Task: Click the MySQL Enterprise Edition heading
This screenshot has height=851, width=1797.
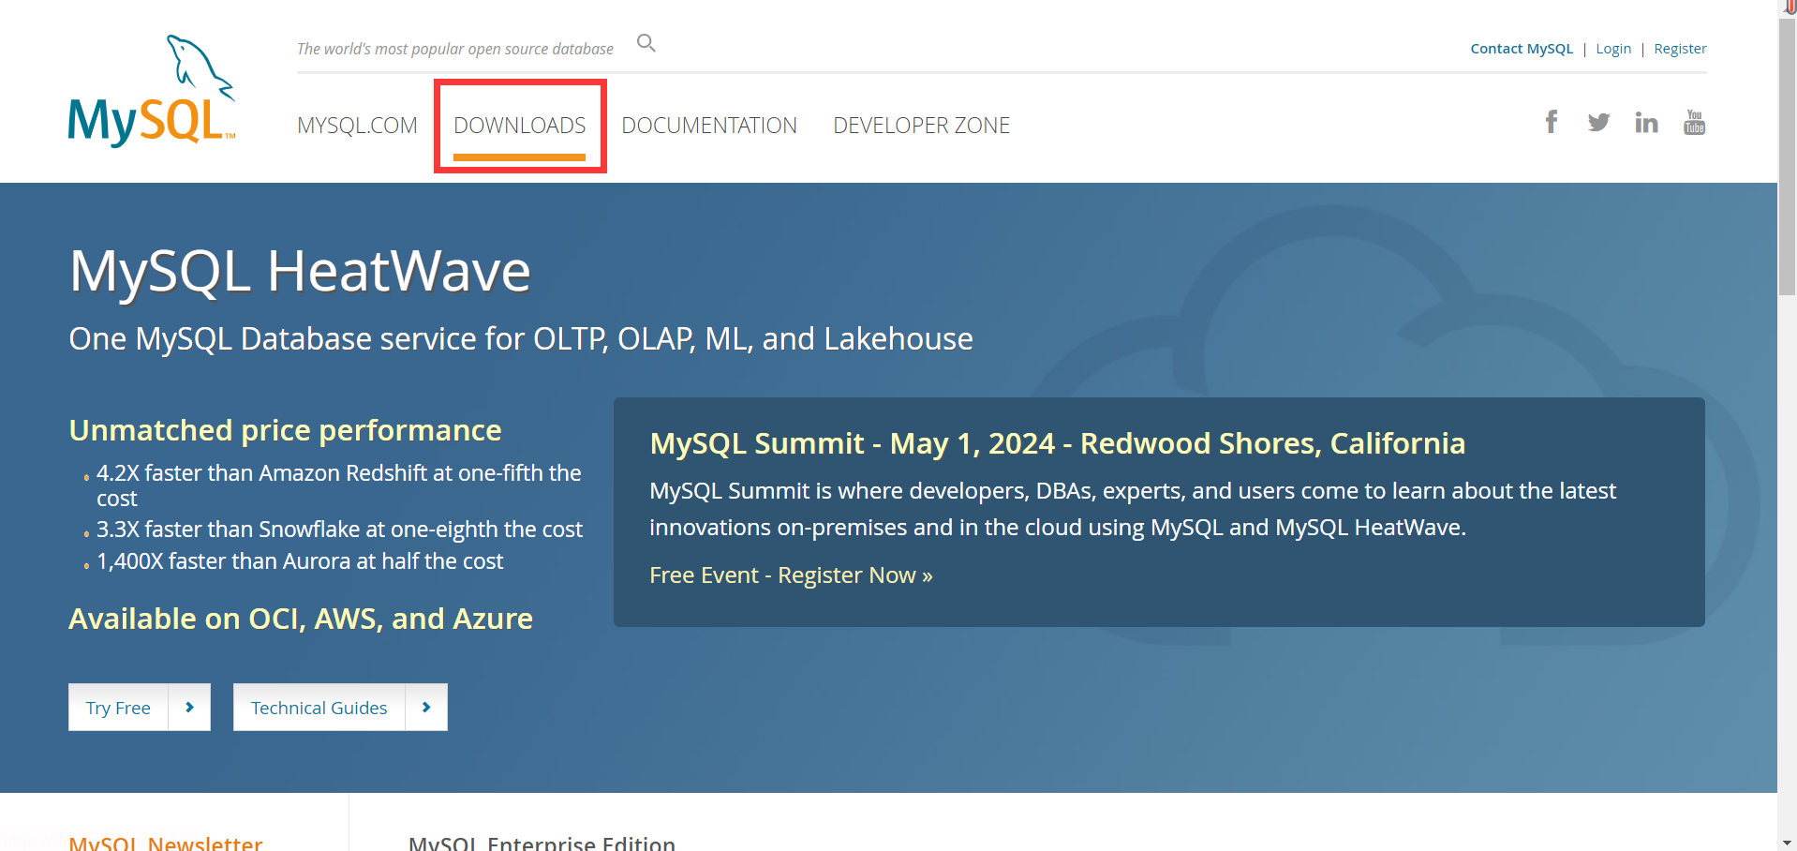Action: point(542,843)
